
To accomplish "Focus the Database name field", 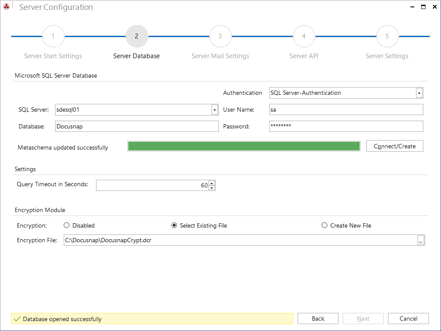I will point(137,126).
